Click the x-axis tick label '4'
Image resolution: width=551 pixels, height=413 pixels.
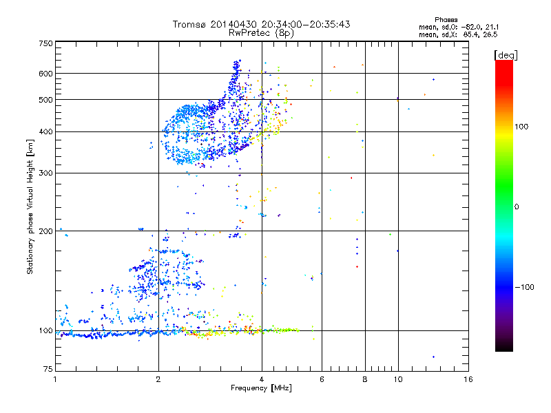point(262,379)
